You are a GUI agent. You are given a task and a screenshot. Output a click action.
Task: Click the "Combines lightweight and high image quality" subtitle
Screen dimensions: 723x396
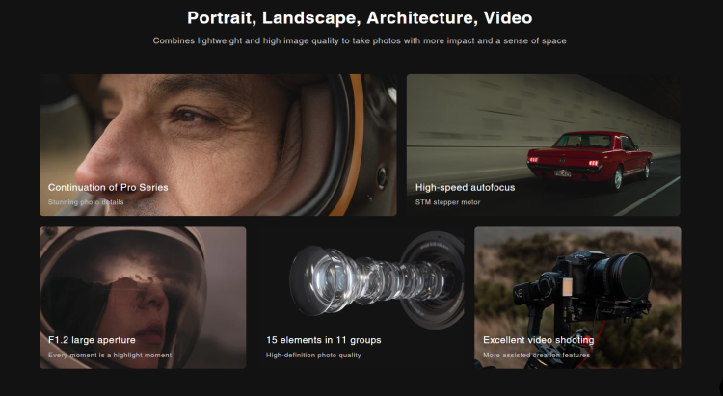pyautogui.click(x=360, y=40)
